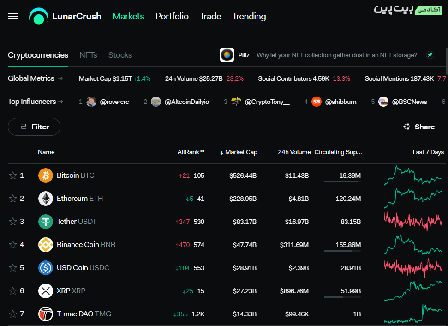Switch to the Stocks tab
The image size is (448, 326).
click(120, 55)
